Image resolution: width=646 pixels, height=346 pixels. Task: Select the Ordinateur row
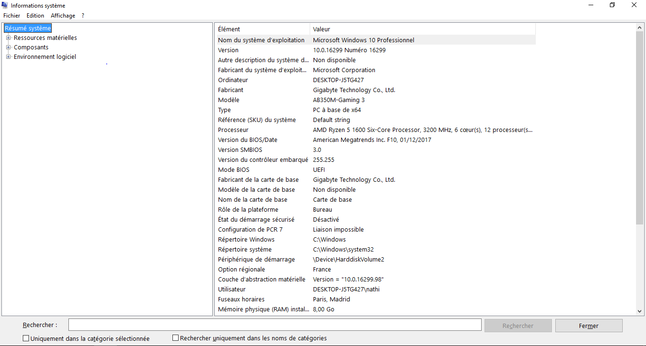[x=376, y=80]
